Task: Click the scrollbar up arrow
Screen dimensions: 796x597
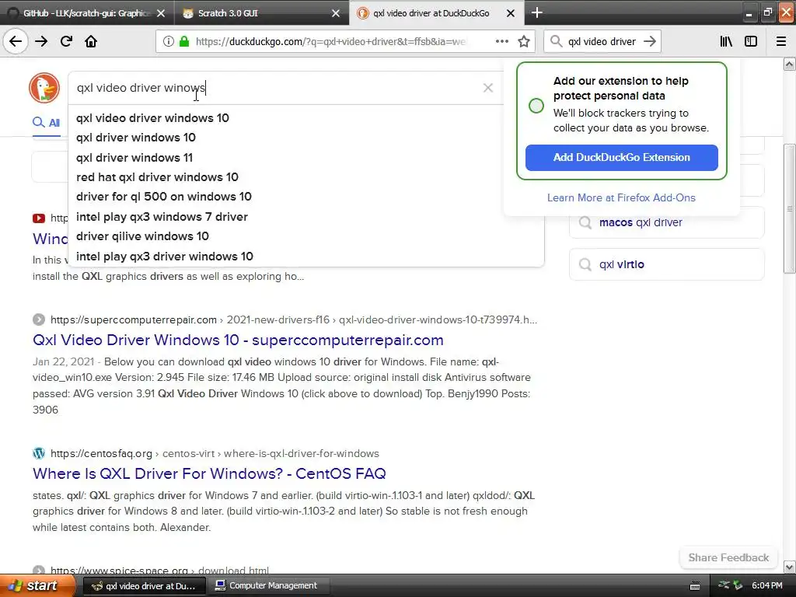Action: (x=789, y=64)
